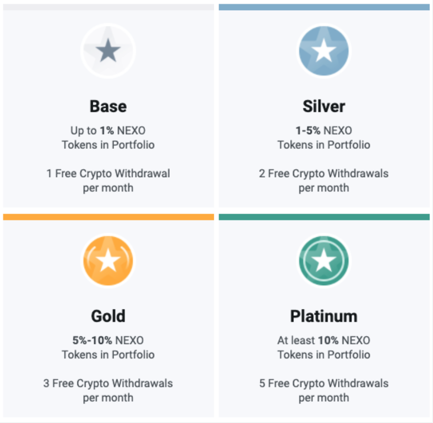Select the Silver tier heading
Screen dimensions: 433x423
click(x=324, y=106)
